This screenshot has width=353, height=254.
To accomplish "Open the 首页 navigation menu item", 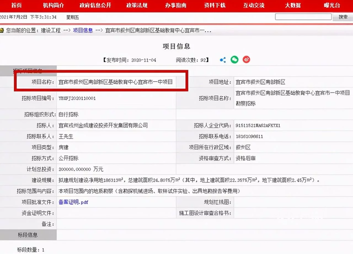I will pyautogui.click(x=16, y=6).
